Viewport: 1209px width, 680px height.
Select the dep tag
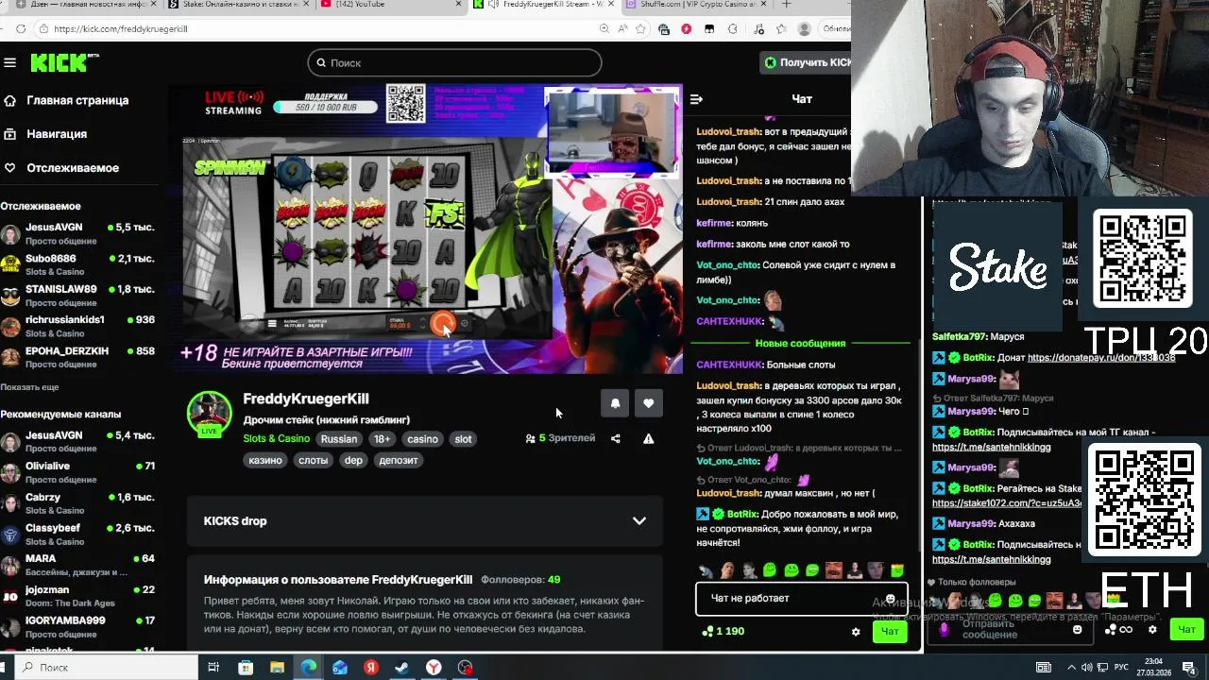coord(353,460)
